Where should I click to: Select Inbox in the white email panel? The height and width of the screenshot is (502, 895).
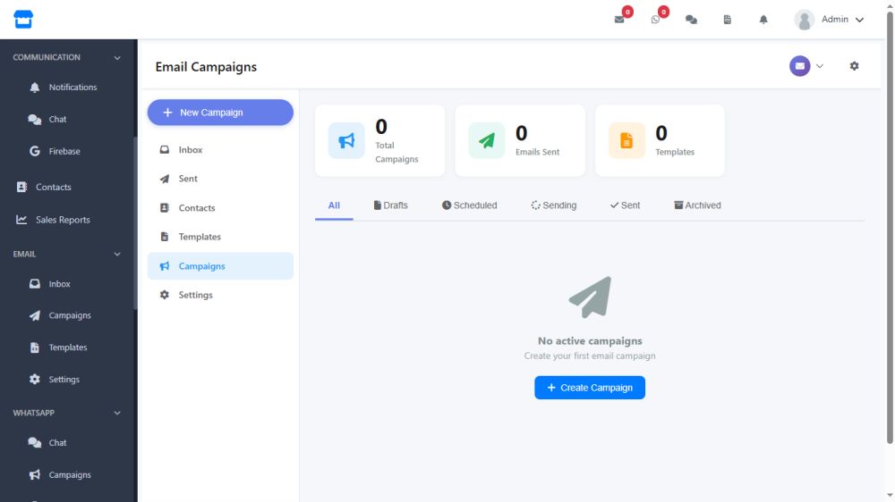220,150
